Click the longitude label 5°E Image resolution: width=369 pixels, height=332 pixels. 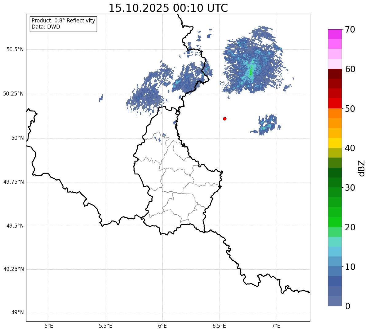(x=49, y=326)
